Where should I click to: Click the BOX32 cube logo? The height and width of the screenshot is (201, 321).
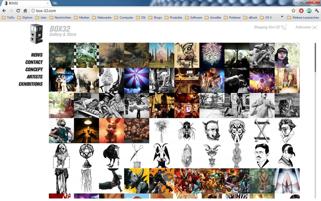37,34
